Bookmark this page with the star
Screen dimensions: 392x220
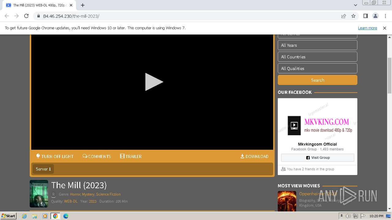353,16
